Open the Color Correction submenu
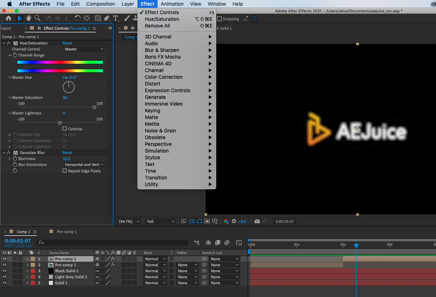 [x=164, y=77]
